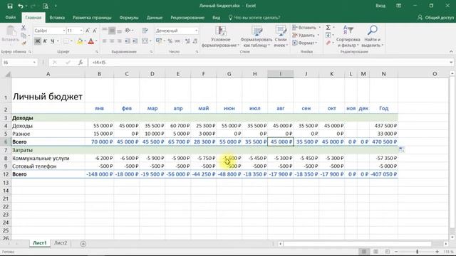The height and width of the screenshot is (256, 456).
Task: Click the Save icon in quick access toolbar
Action: tap(10, 6)
